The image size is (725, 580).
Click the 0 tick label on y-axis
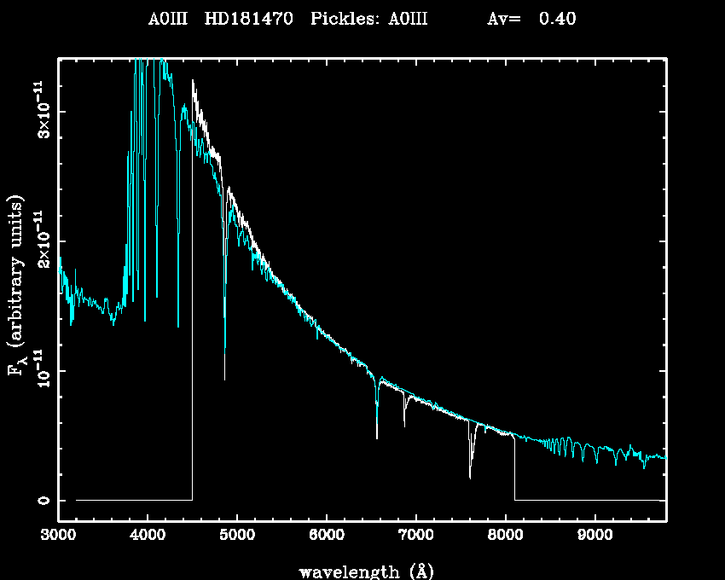43,500
